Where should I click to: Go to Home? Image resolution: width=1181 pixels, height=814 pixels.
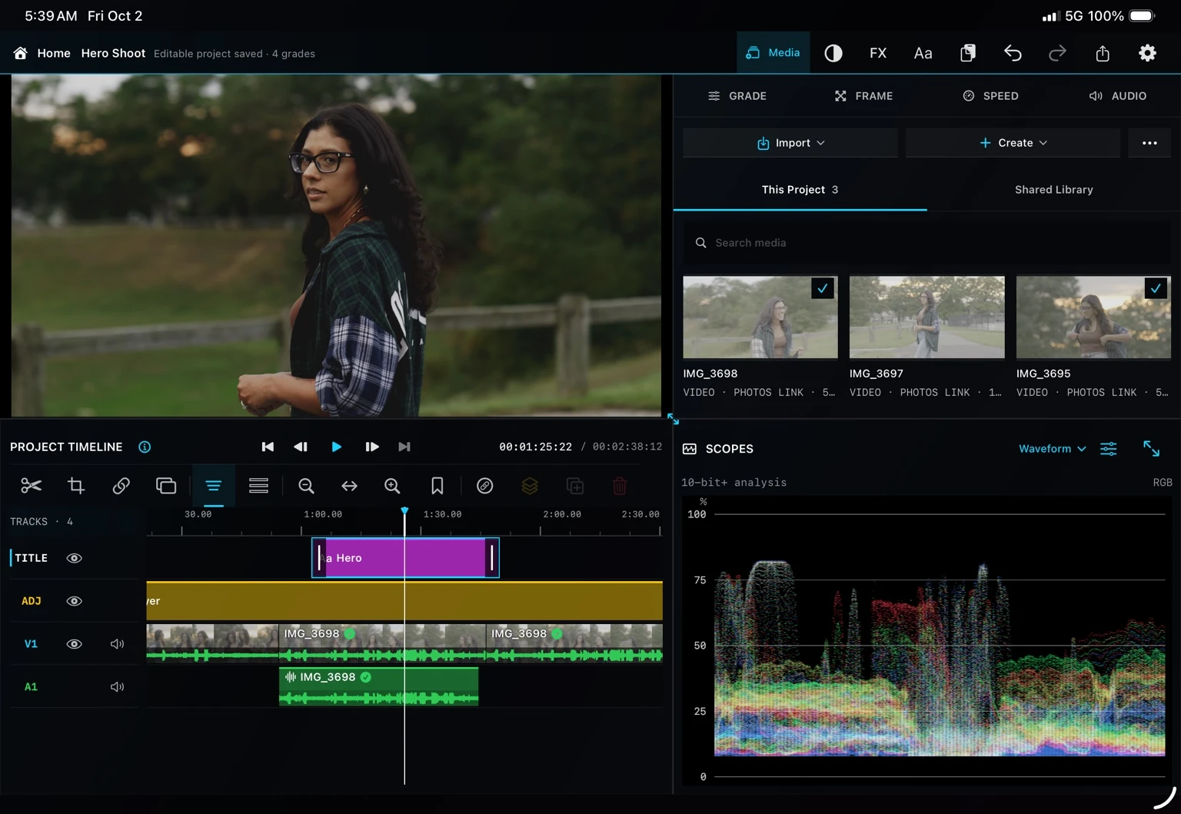42,53
